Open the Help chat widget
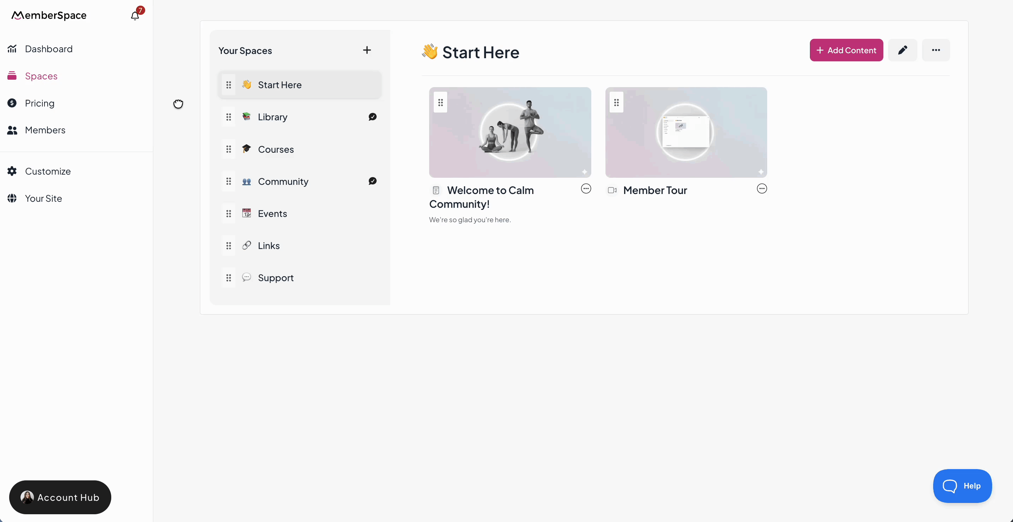 pyautogui.click(x=962, y=486)
